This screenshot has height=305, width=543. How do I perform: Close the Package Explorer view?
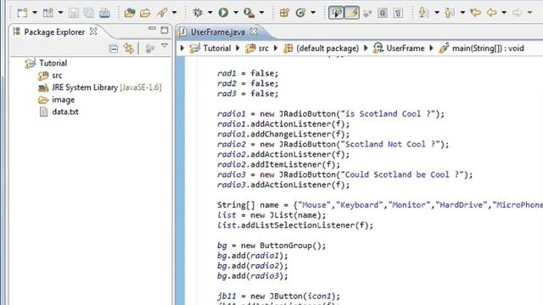(93, 31)
